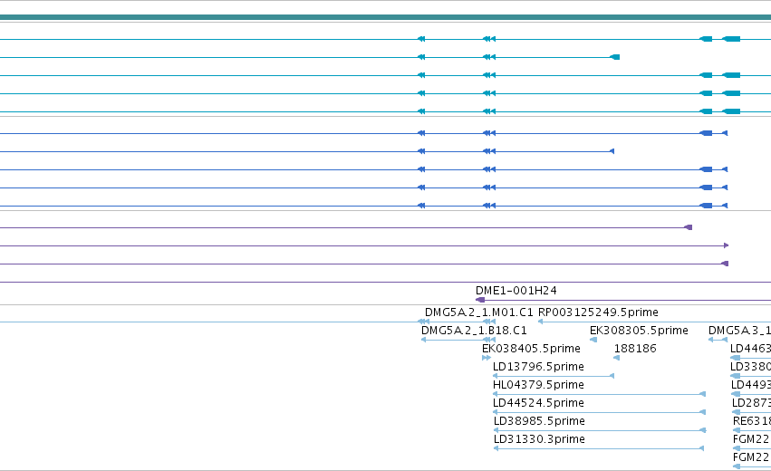The image size is (771, 471).
Task: Click the EK038405.5prime label
Action: point(531,349)
